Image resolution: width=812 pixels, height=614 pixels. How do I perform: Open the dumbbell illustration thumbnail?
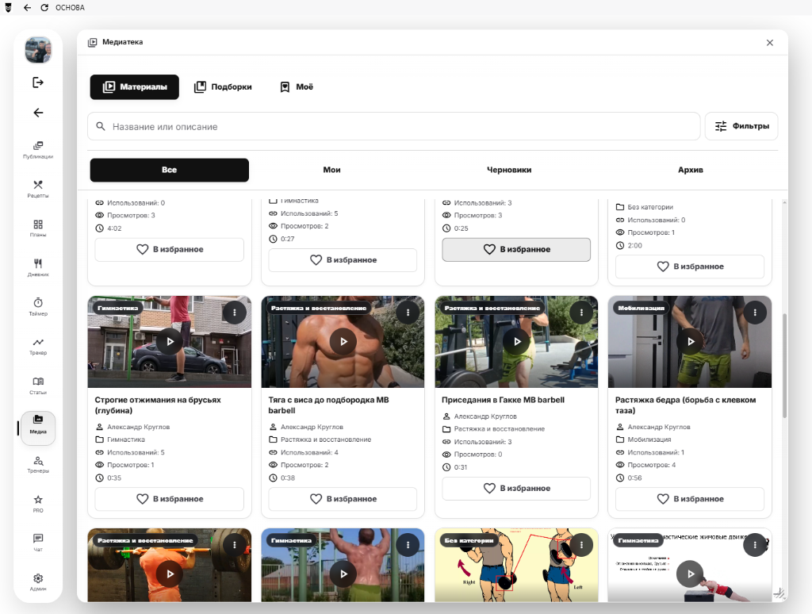[x=516, y=565]
